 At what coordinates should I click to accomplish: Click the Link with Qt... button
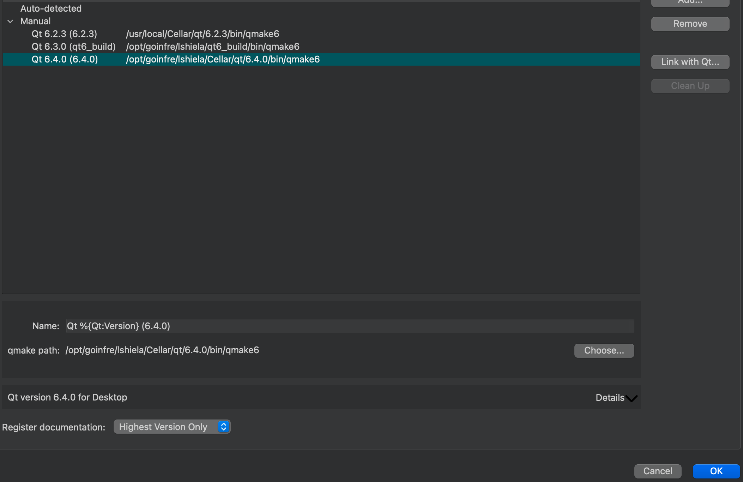690,62
